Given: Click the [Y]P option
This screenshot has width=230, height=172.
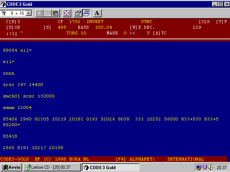Looking at the screenshot, I should (x=221, y=22).
